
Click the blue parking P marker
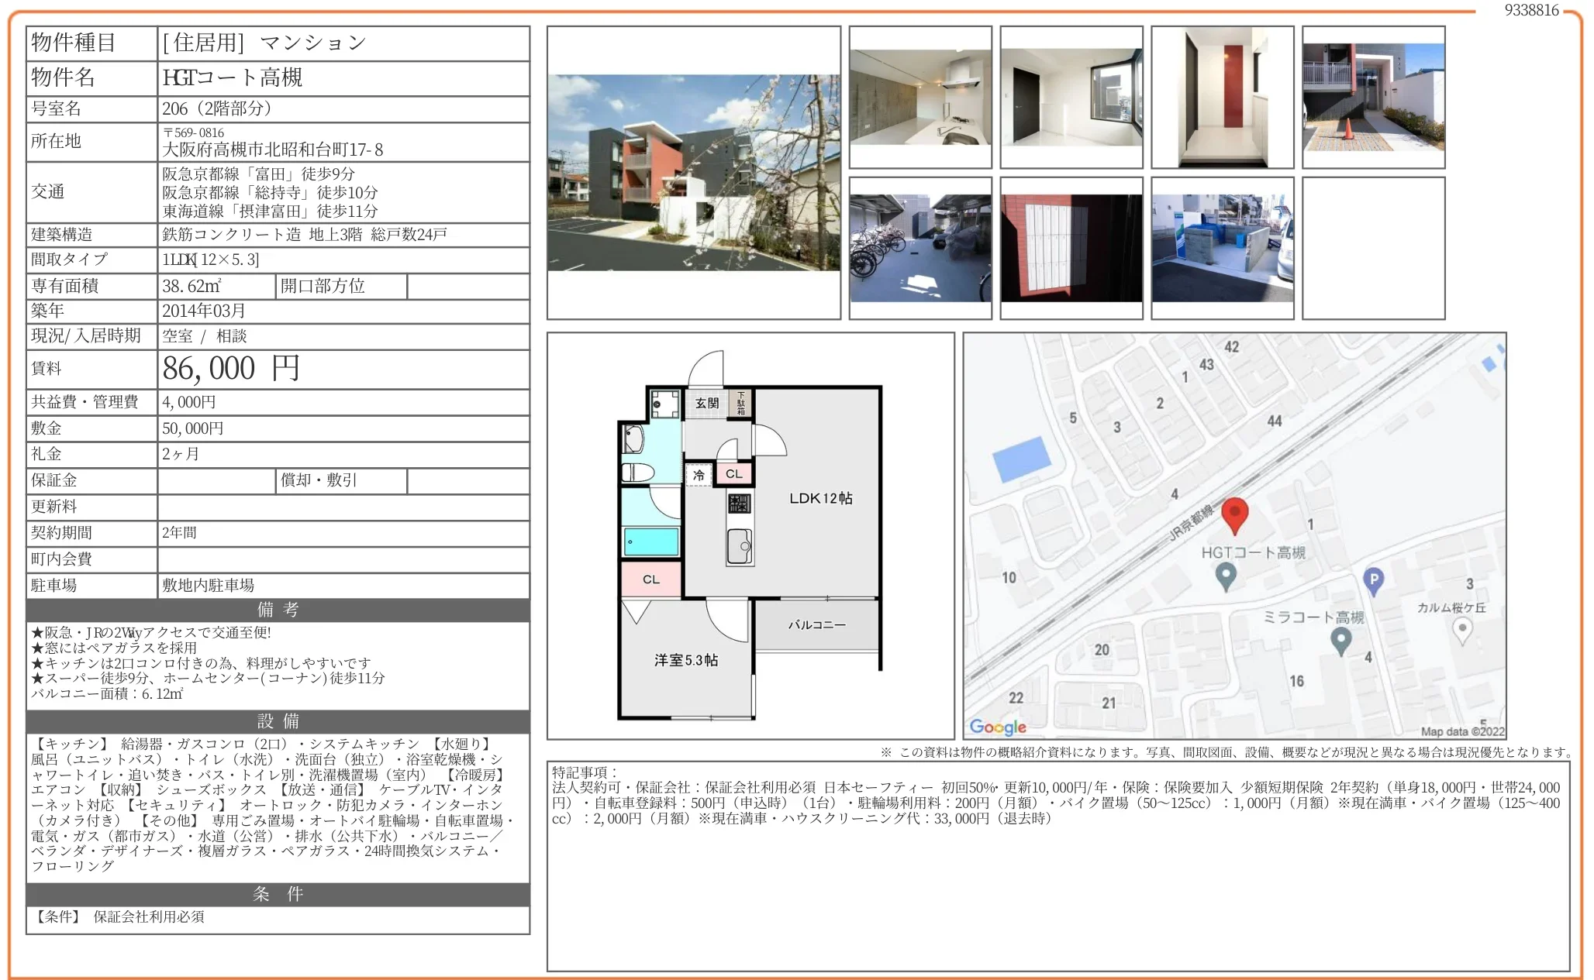tap(1373, 579)
